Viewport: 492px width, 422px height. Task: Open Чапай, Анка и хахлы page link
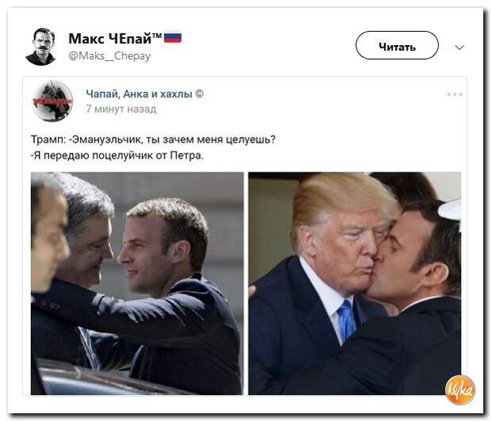139,94
